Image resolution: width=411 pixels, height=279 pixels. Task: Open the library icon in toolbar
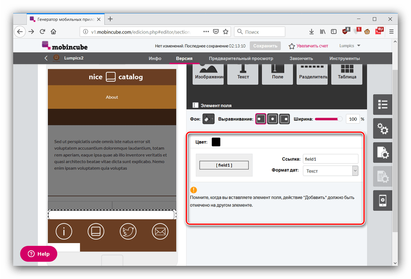click(323, 31)
